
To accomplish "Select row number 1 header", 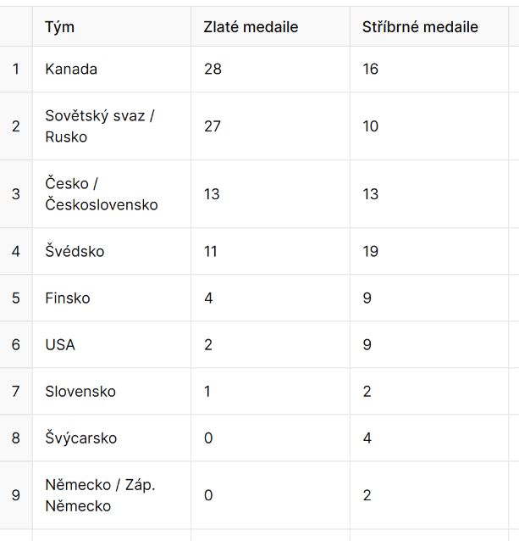I will click(16, 69).
